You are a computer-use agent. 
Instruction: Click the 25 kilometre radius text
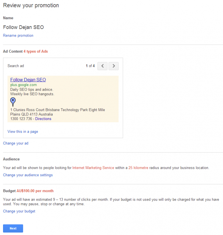138,168
